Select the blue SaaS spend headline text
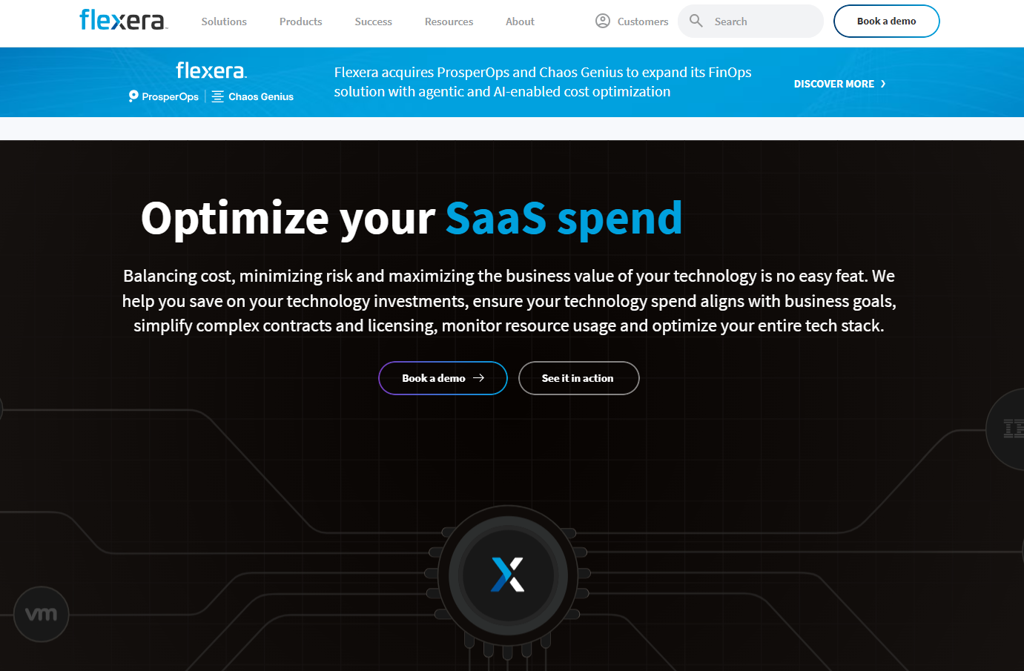This screenshot has width=1024, height=671. tap(563, 218)
